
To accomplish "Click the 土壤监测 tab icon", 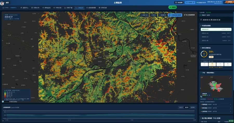I will (x=76, y=8).
